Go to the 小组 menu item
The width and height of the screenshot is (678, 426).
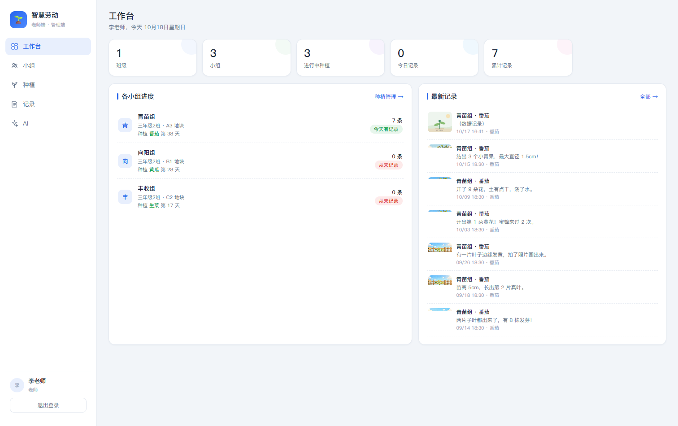pyautogui.click(x=48, y=66)
